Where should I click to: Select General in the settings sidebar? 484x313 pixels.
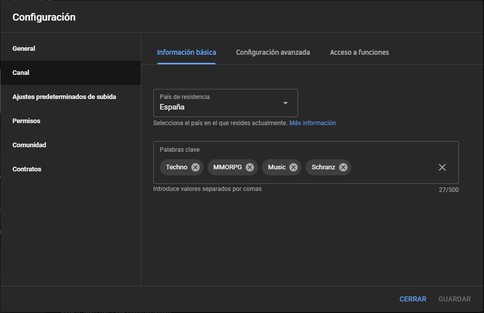click(x=24, y=49)
